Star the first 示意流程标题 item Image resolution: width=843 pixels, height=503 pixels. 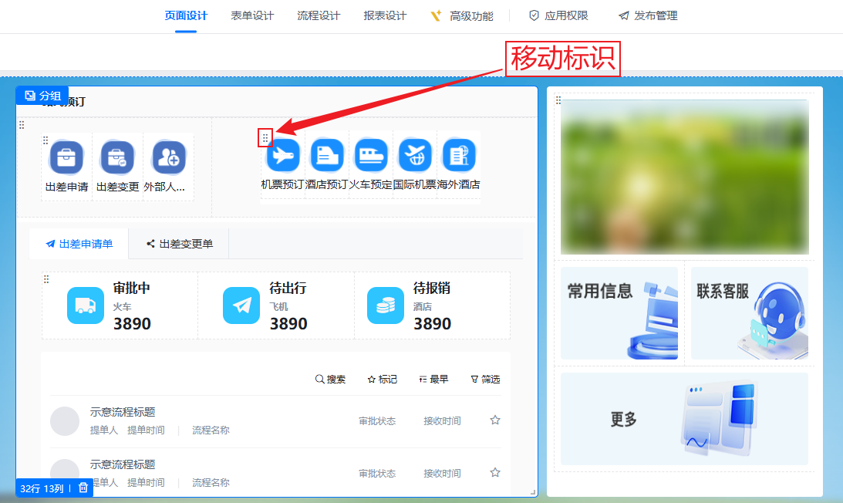point(495,420)
